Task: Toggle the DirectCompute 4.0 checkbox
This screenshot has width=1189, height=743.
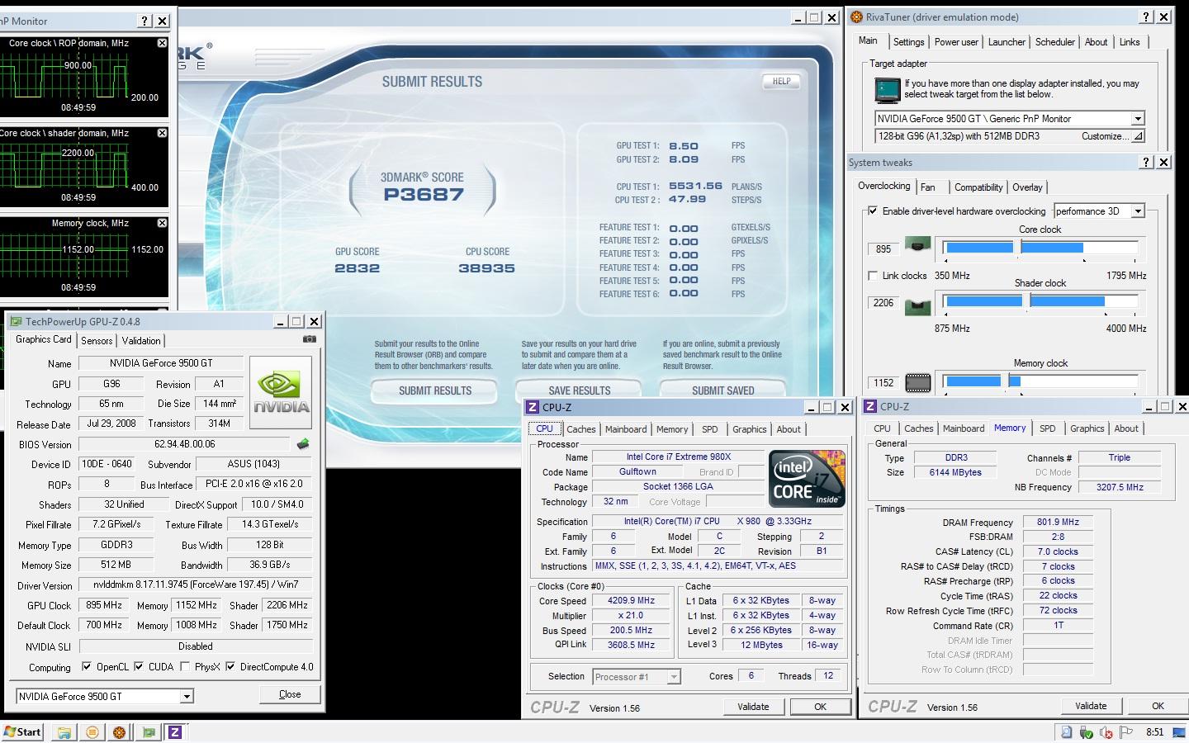Action: tap(230, 666)
